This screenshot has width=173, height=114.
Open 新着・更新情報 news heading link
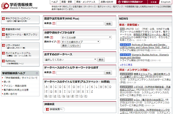tap(129, 25)
